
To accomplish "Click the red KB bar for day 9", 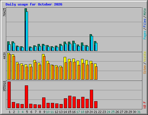I will click(44, 103).
